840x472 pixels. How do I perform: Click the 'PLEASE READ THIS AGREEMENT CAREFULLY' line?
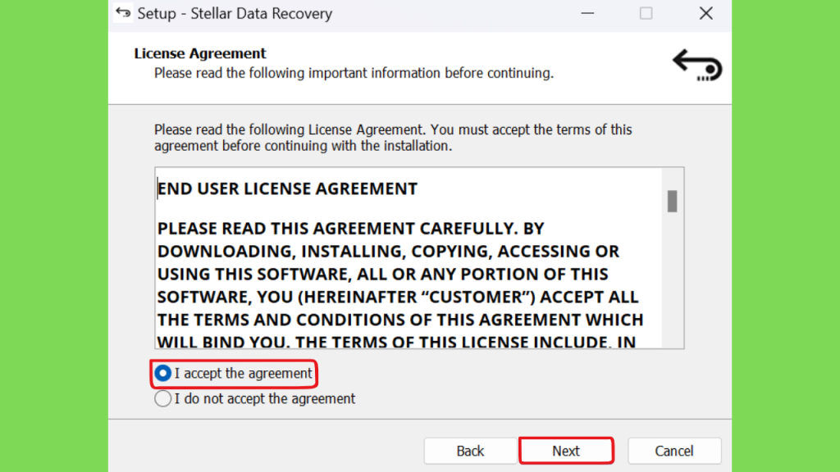pyautogui.click(x=351, y=229)
